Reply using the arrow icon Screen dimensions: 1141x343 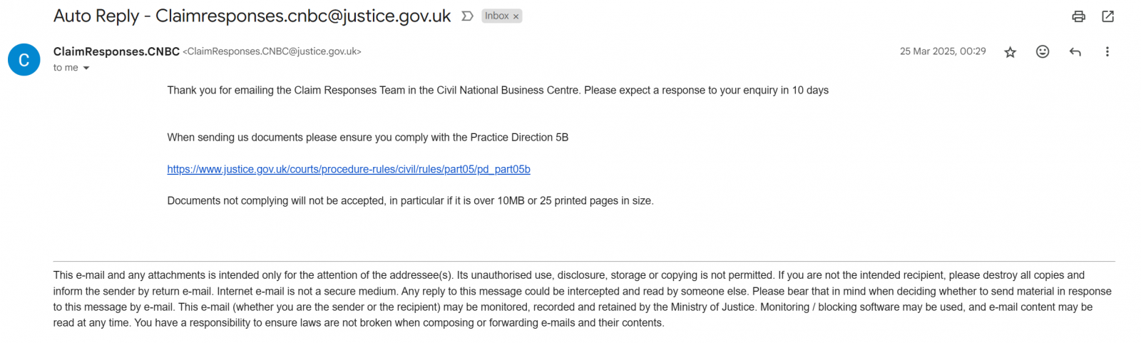(1075, 51)
